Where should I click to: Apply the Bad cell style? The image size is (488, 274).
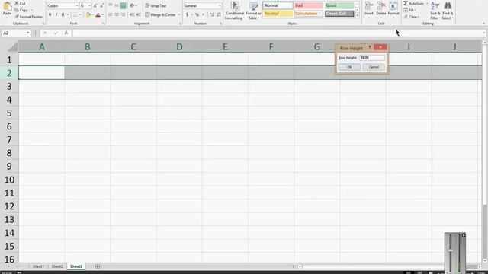(x=309, y=5)
